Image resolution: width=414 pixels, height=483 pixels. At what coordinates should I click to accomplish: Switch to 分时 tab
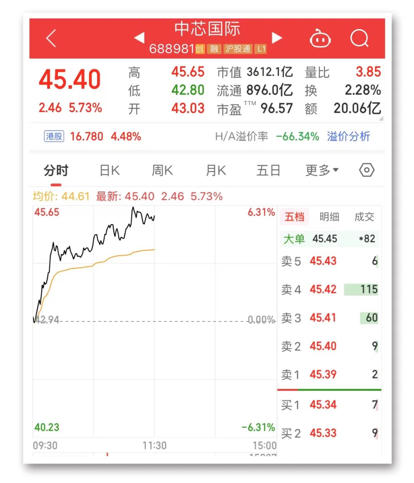pyautogui.click(x=56, y=170)
